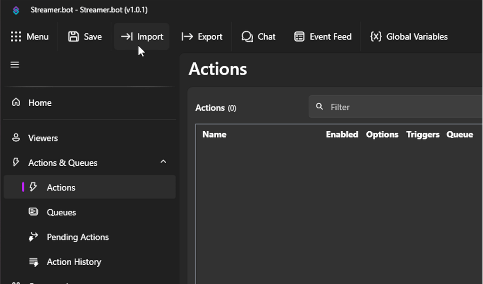This screenshot has width=483, height=284.
Task: Click the Triggers column header
Action: (x=423, y=134)
